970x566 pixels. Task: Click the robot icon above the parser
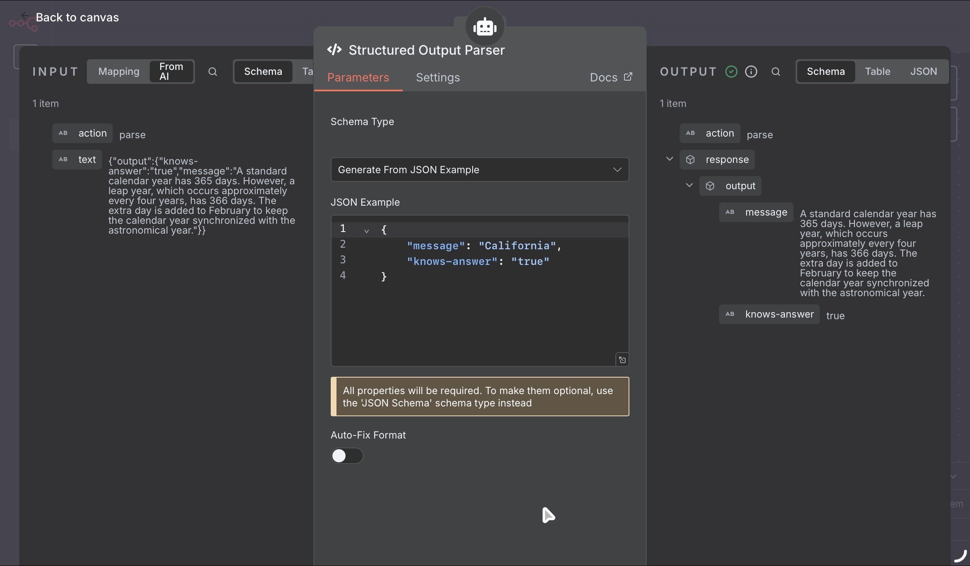click(x=485, y=27)
